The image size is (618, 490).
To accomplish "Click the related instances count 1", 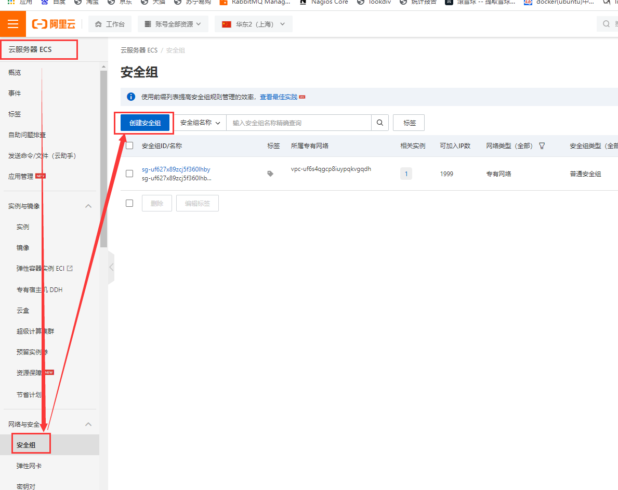I will click(x=406, y=174).
